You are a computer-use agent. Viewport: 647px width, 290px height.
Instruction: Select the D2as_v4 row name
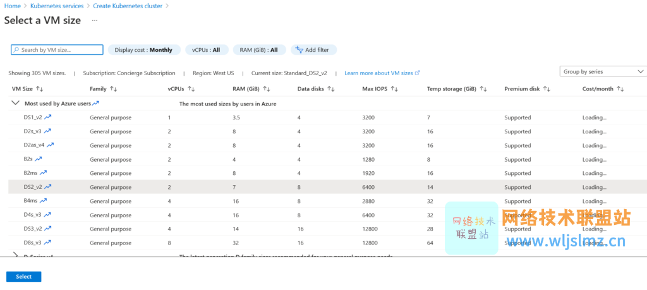34,145
